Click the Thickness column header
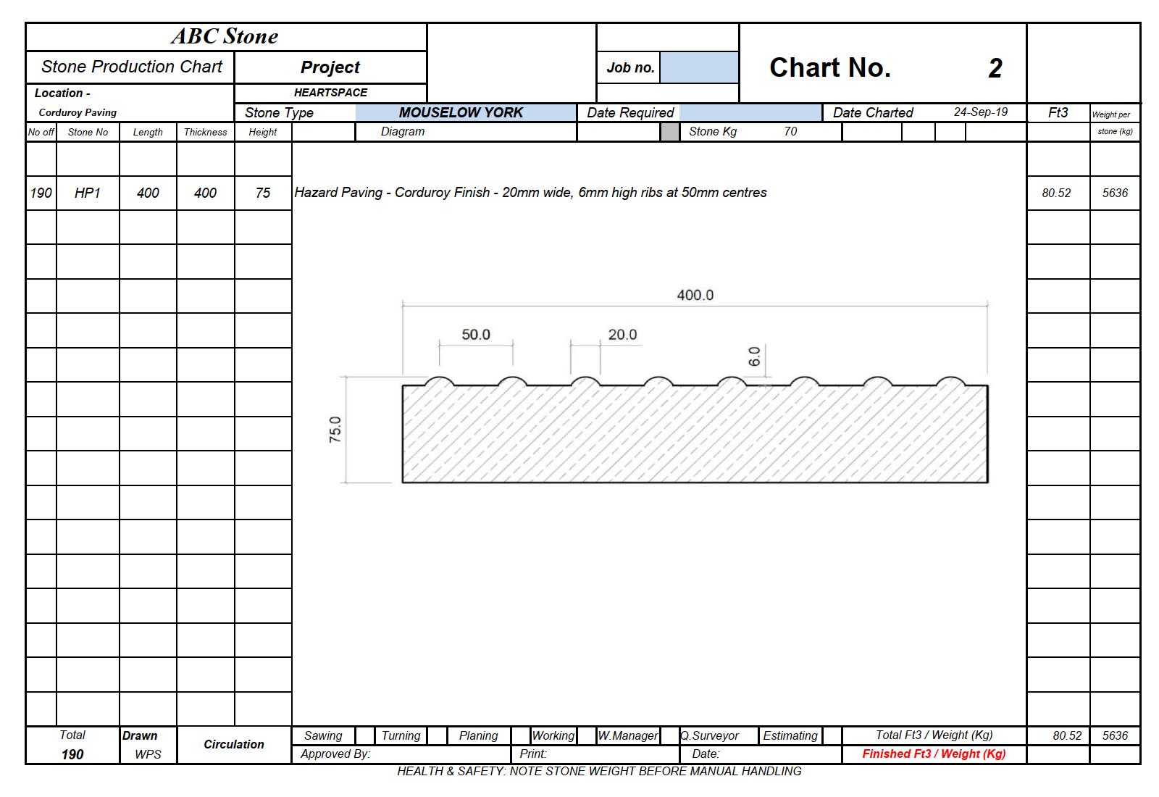Screen dimensions: 1159x797 point(205,132)
